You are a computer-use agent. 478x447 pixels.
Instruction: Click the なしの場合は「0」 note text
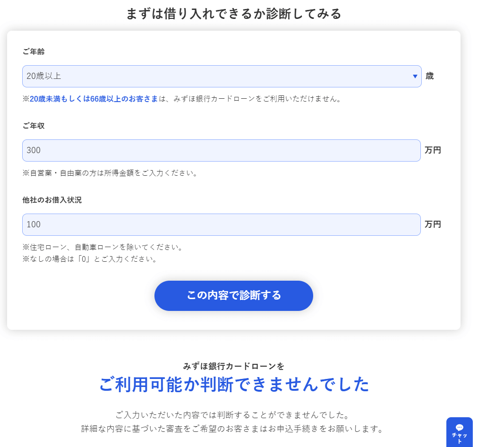(90, 259)
